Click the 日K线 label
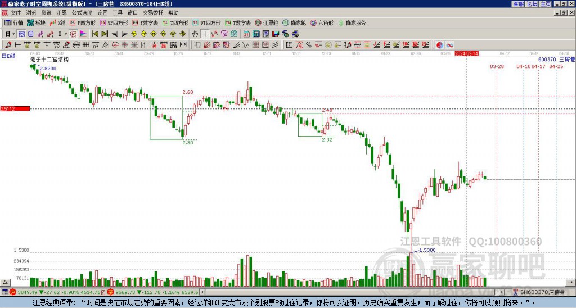 8,56
